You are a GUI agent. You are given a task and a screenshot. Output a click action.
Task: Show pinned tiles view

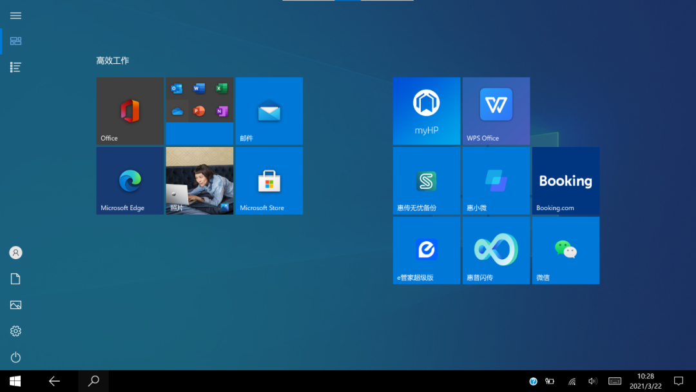pyautogui.click(x=15, y=41)
